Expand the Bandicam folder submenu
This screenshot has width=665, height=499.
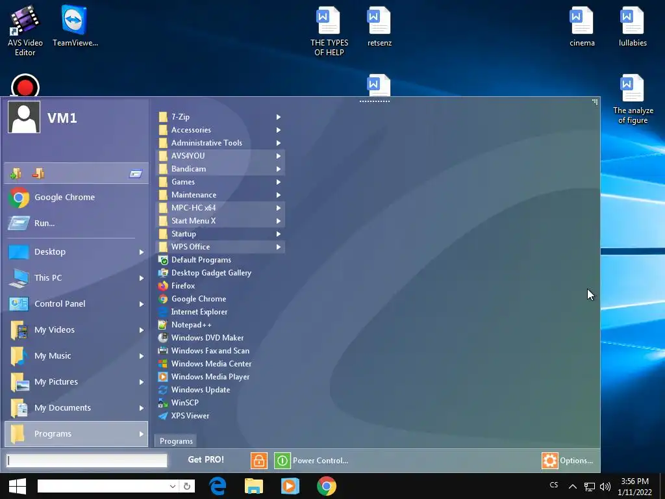221,169
